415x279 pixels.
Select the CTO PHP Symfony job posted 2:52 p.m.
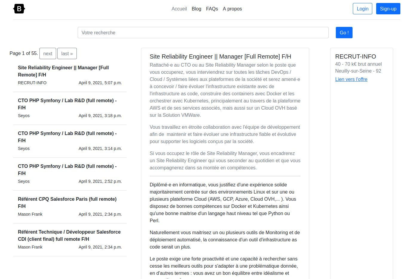(67, 170)
